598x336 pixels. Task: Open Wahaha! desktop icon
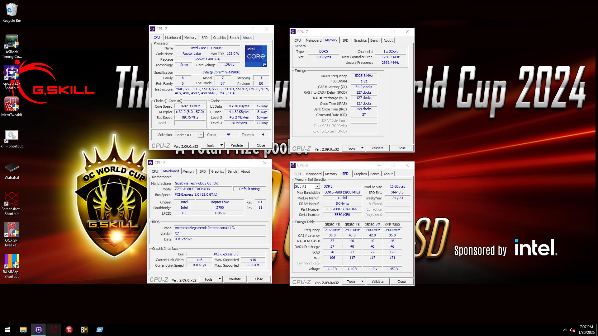pos(12,171)
